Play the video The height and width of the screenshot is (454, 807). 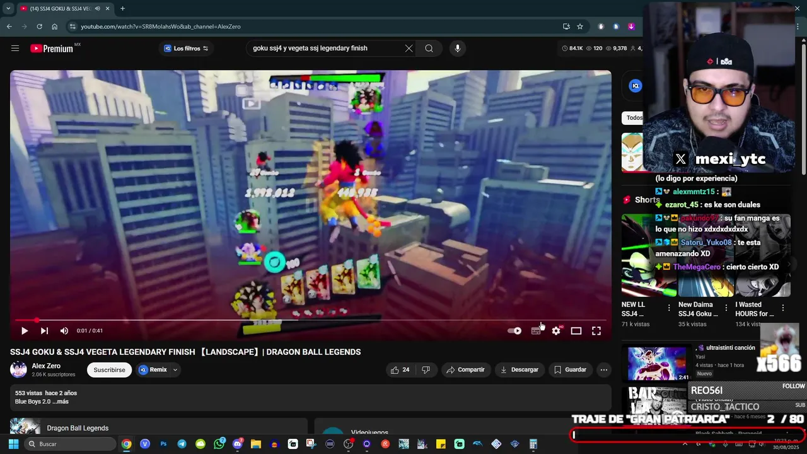point(24,330)
